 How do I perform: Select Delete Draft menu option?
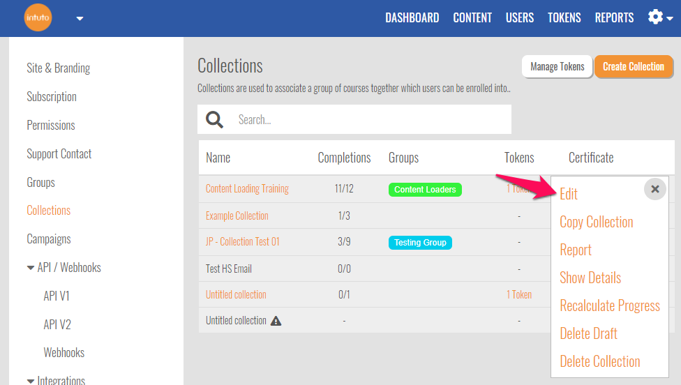588,333
